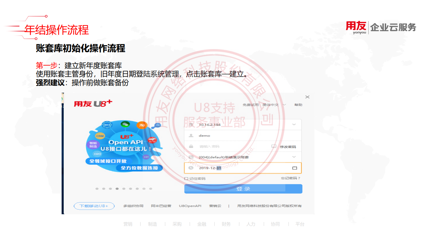428x240 pixels.
Task: Open the 阿米巴经营 link
Action: pyautogui.click(x=161, y=206)
